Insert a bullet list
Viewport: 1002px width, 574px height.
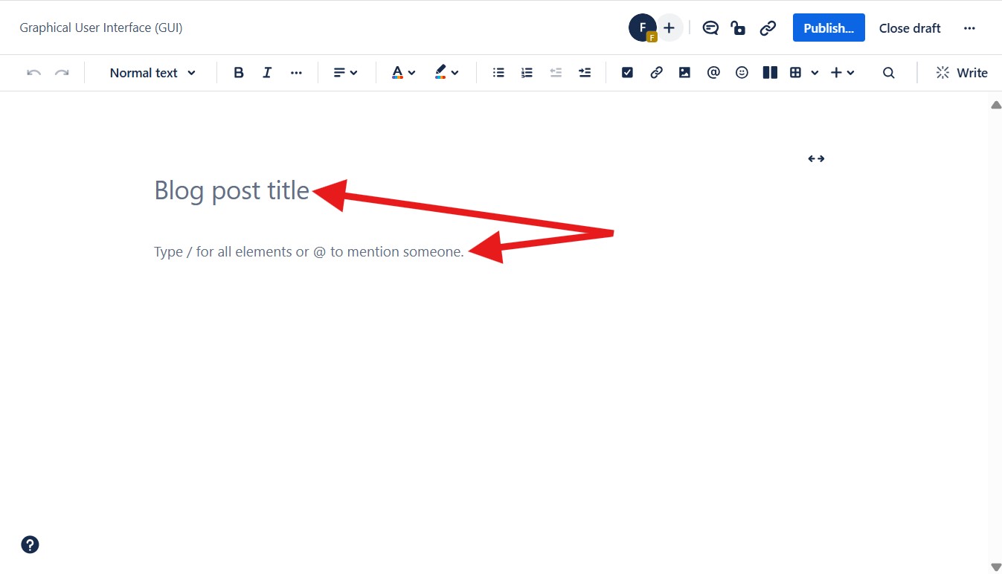[x=498, y=73]
